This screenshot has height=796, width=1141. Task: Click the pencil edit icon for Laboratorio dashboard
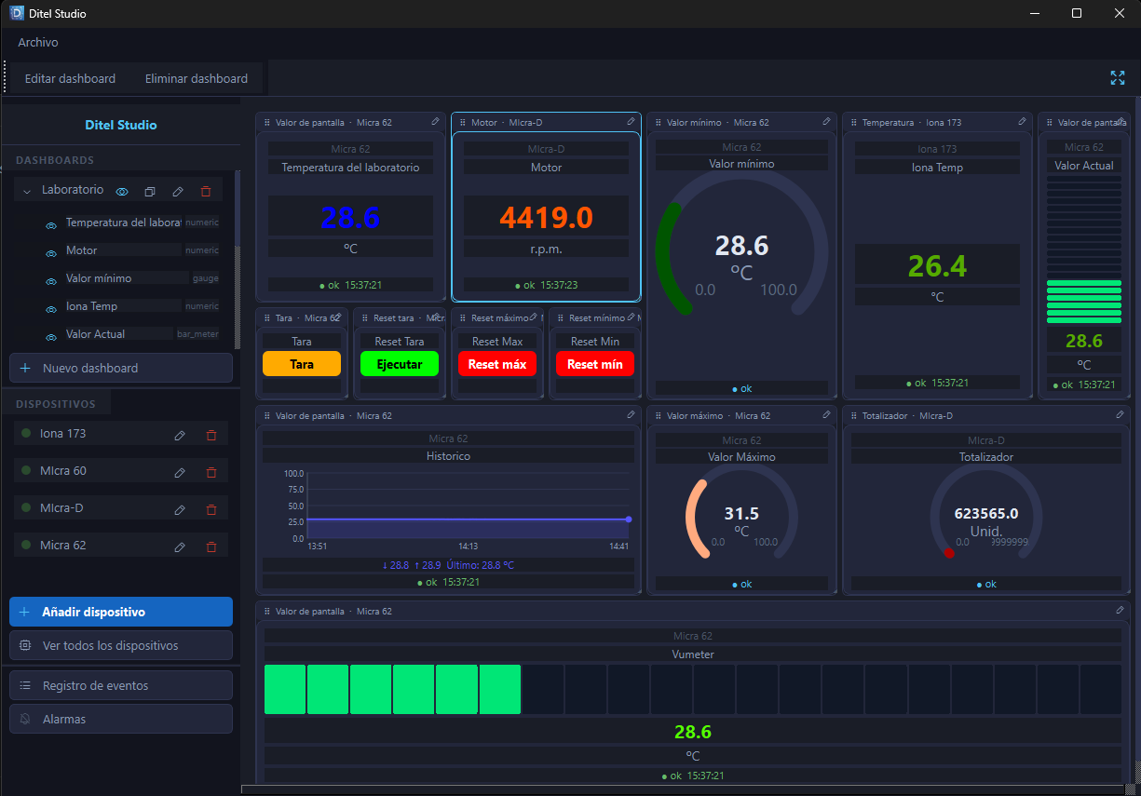[x=178, y=191]
